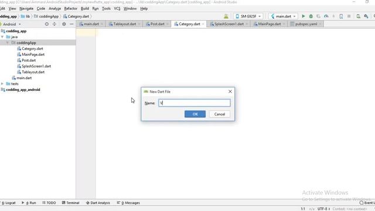The height and width of the screenshot is (211, 375).
Task: Collapse the java folder
Action: [x=2, y=37]
